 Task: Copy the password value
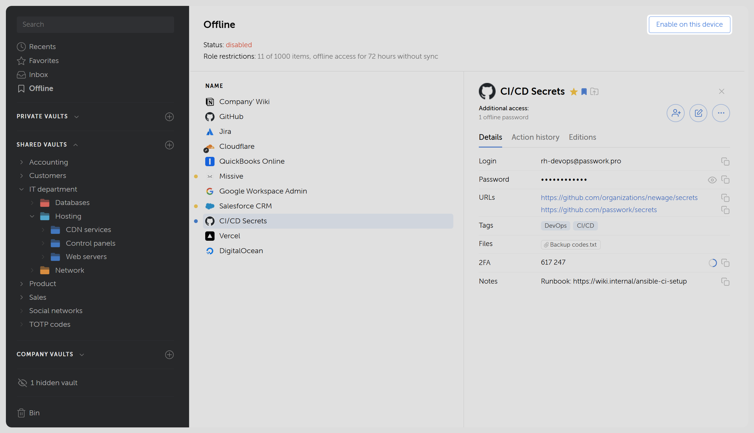pyautogui.click(x=725, y=180)
